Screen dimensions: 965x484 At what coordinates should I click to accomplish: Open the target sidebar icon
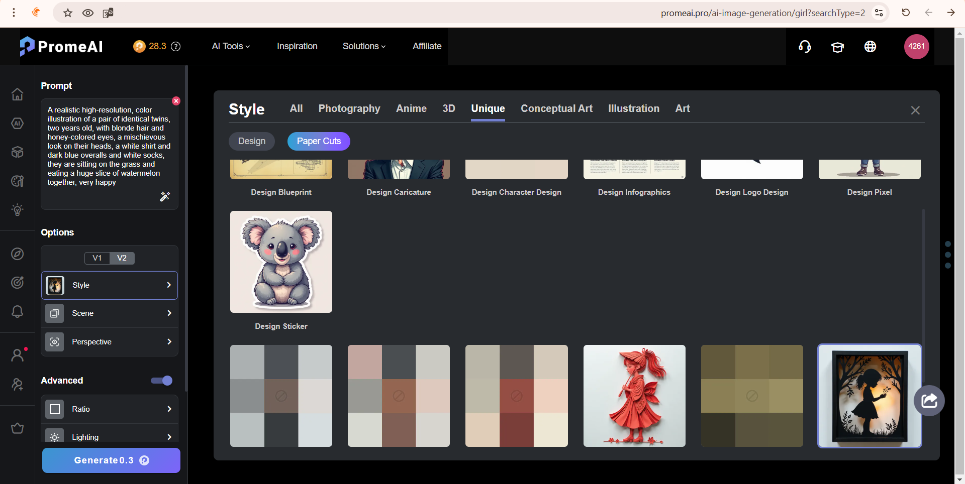point(18,283)
